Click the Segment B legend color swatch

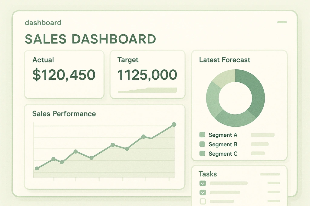tap(202, 144)
